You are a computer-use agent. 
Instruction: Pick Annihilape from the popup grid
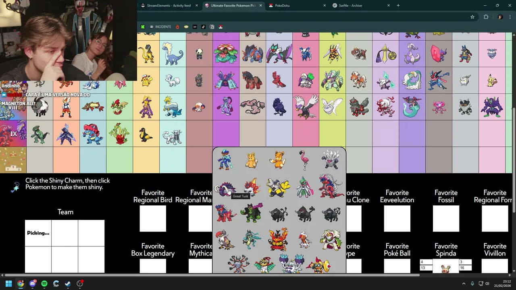pos(331,159)
